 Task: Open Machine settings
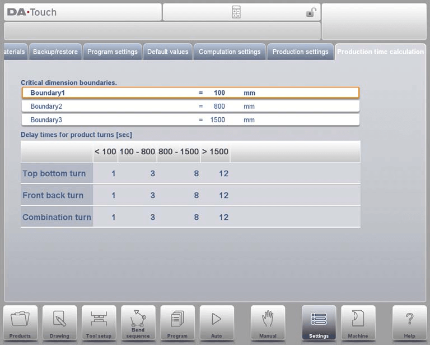(358, 322)
